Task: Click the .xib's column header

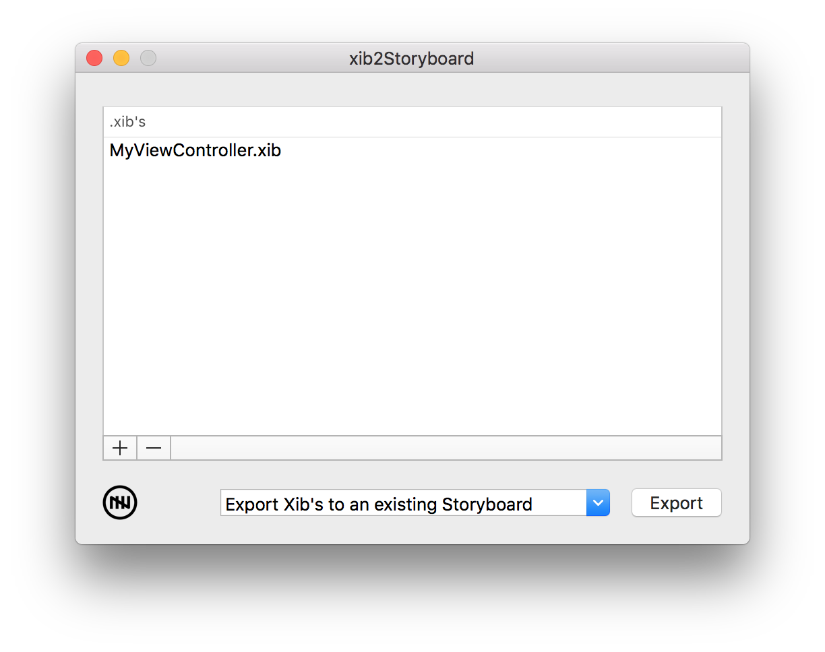Action: pyautogui.click(x=413, y=122)
